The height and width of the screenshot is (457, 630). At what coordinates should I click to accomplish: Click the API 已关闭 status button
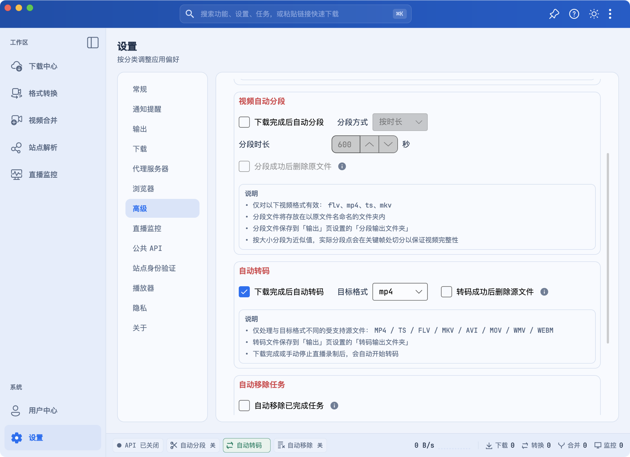138,445
